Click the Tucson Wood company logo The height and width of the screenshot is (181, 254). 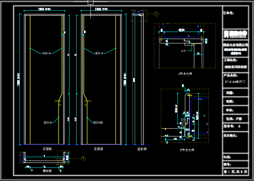pyautogui.click(x=236, y=34)
